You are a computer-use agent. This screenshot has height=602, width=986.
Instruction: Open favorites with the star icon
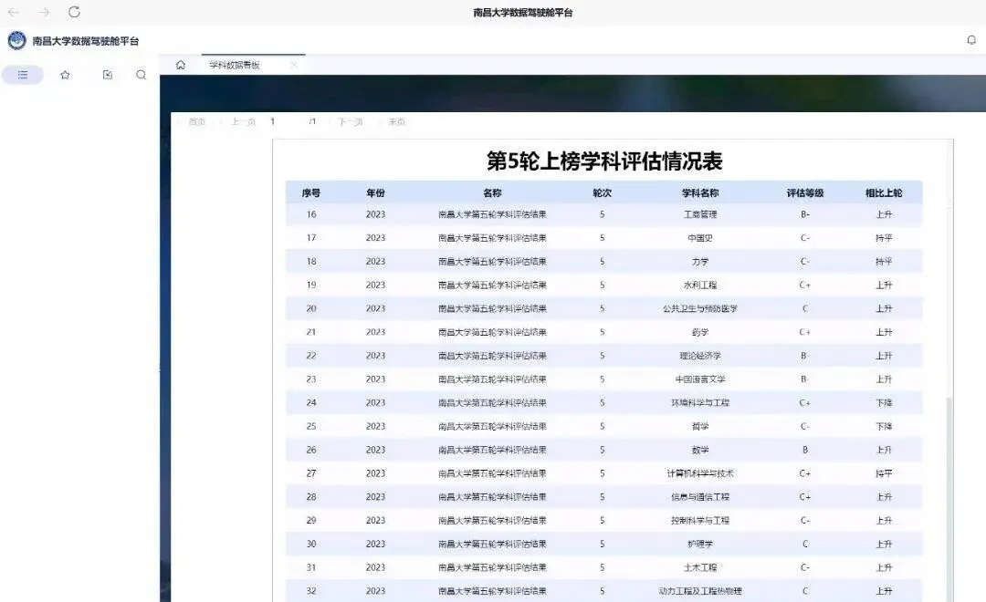[x=65, y=75]
